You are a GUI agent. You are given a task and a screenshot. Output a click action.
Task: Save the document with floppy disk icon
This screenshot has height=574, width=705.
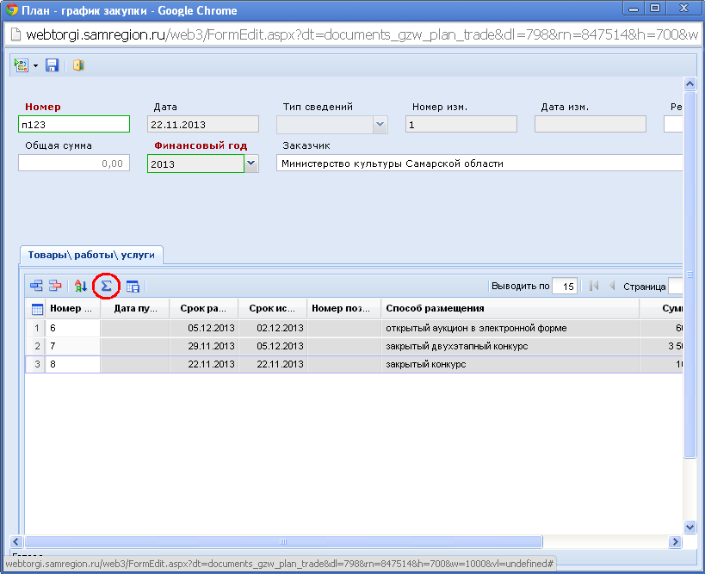click(52, 65)
